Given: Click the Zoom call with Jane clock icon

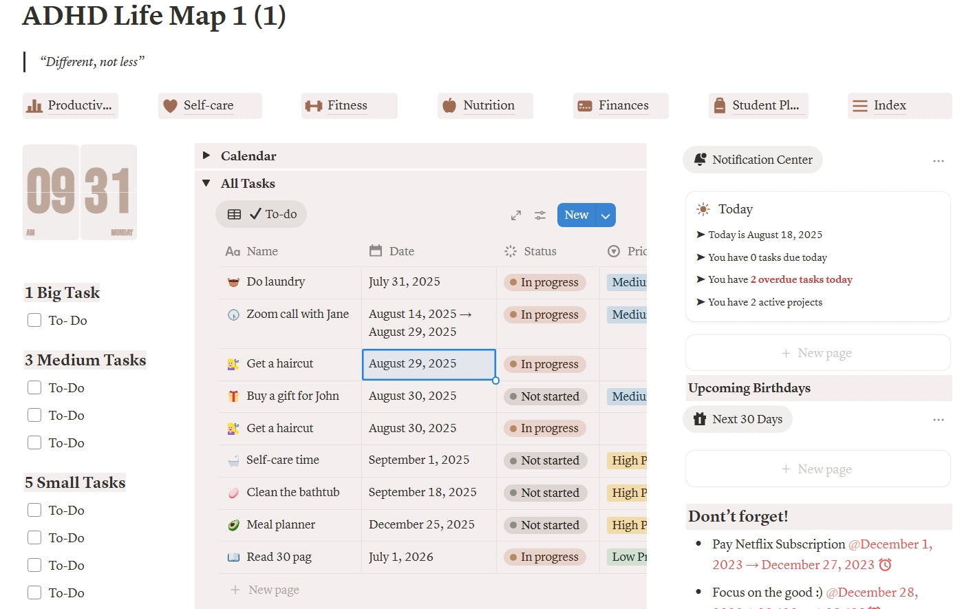Looking at the screenshot, I should coord(233,314).
